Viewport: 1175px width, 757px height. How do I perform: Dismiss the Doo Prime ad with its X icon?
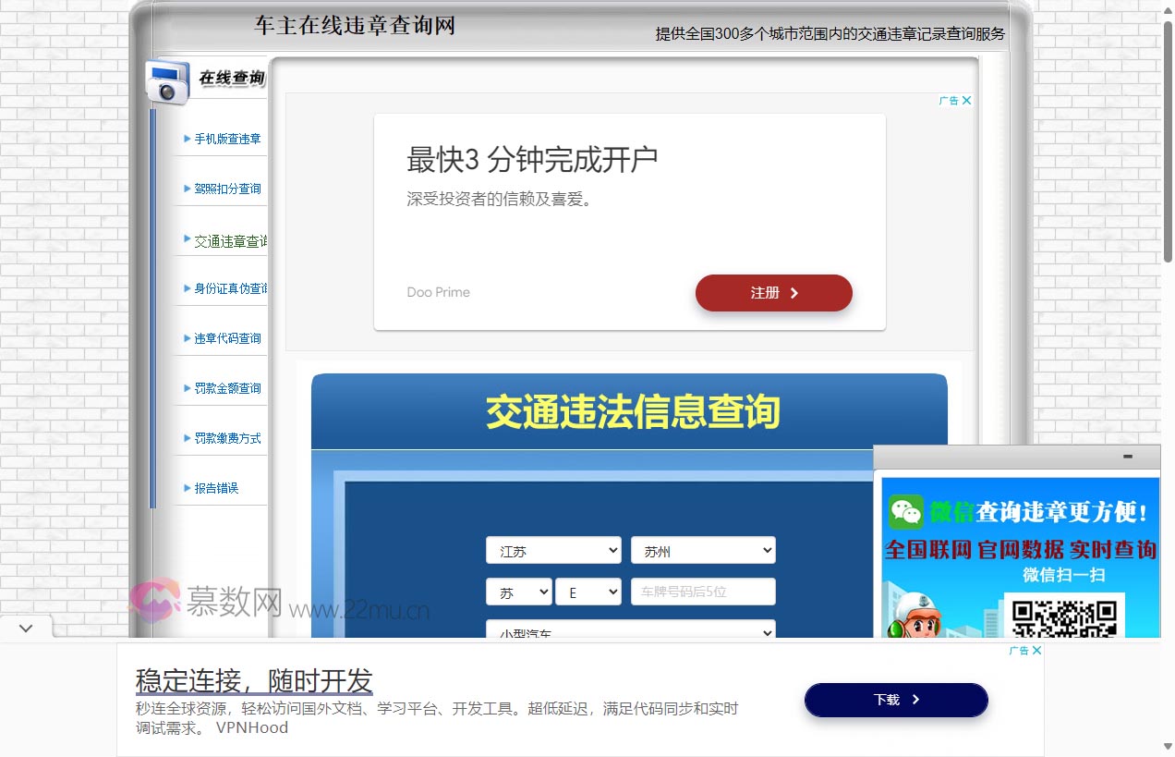click(966, 100)
